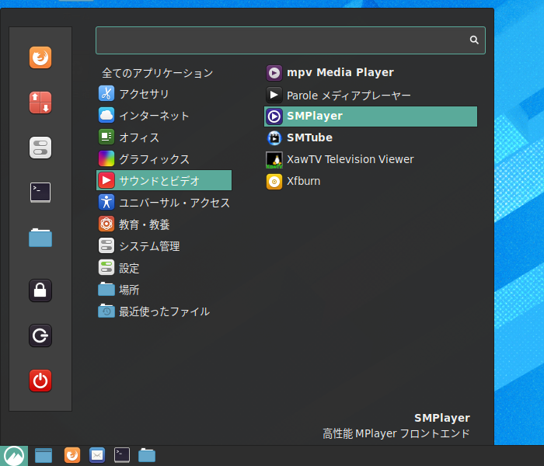This screenshot has height=466, width=544.
Task: Show desktop using taskbar window icon
Action: click(44, 455)
